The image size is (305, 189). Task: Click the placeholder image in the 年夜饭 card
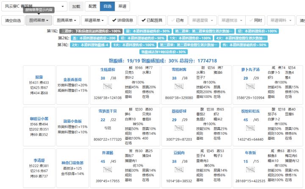point(250,170)
